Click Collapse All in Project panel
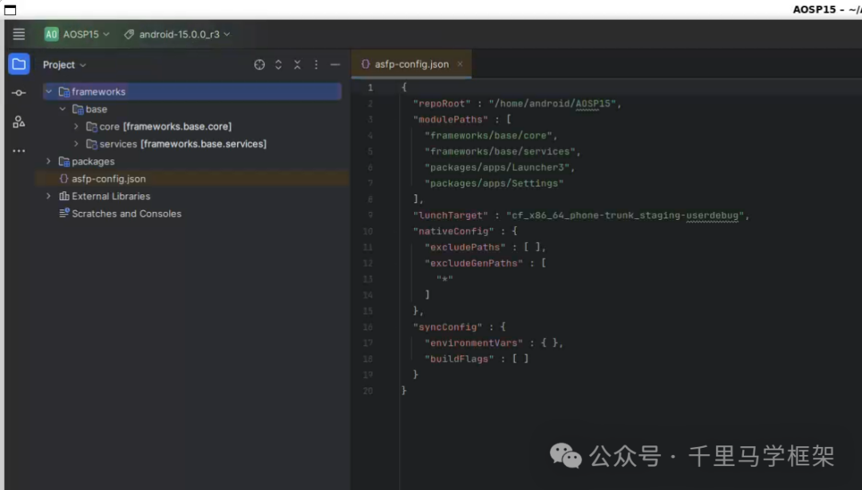862x490 pixels. [x=298, y=65]
